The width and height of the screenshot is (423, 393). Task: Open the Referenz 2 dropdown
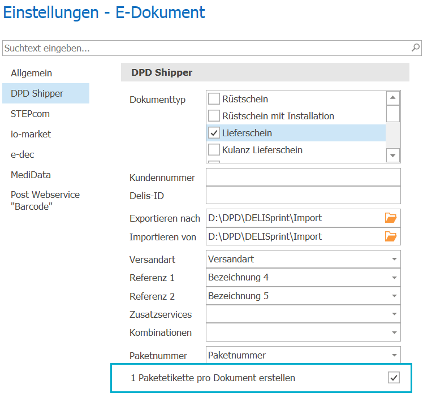(394, 296)
